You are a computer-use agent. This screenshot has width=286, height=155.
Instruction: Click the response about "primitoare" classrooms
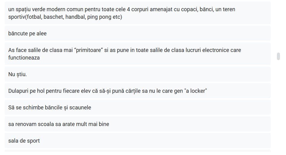point(137,54)
